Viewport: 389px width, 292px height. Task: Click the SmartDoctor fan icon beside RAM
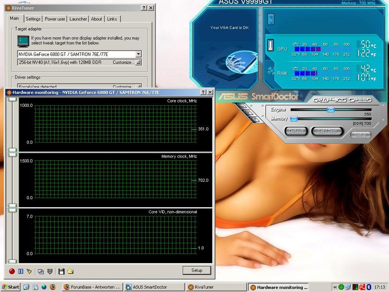tap(270, 71)
